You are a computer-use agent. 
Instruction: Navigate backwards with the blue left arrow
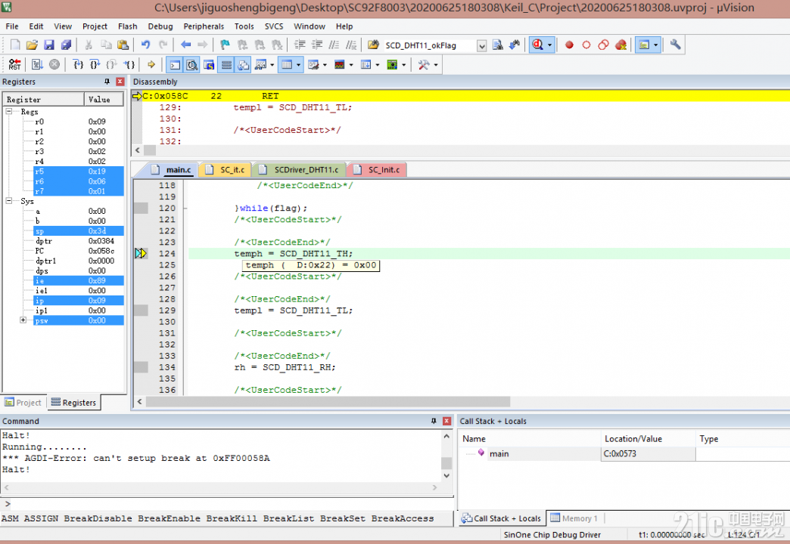(185, 45)
